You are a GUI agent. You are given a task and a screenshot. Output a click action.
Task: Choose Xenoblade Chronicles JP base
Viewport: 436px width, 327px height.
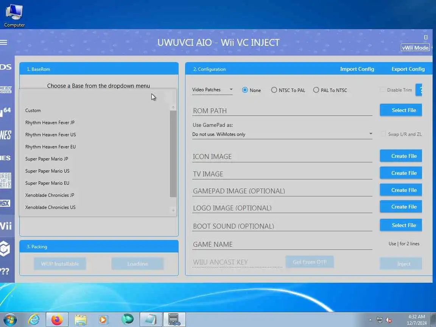(x=95, y=195)
